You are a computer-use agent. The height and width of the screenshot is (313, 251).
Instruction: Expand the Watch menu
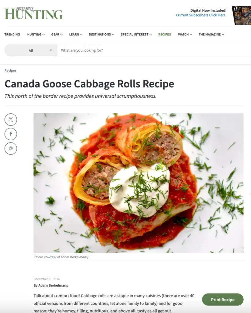click(x=185, y=35)
